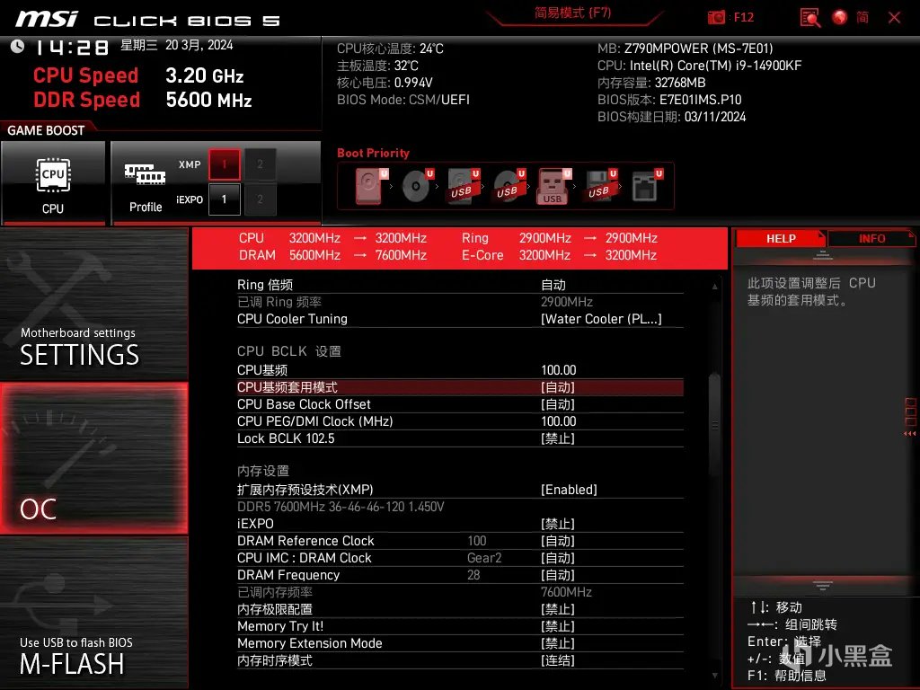
Task: Click the CPU BCLK 设置 section header
Action: pos(288,351)
